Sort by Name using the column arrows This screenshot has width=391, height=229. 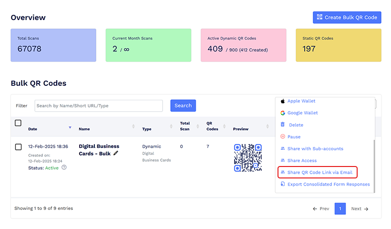(x=133, y=126)
